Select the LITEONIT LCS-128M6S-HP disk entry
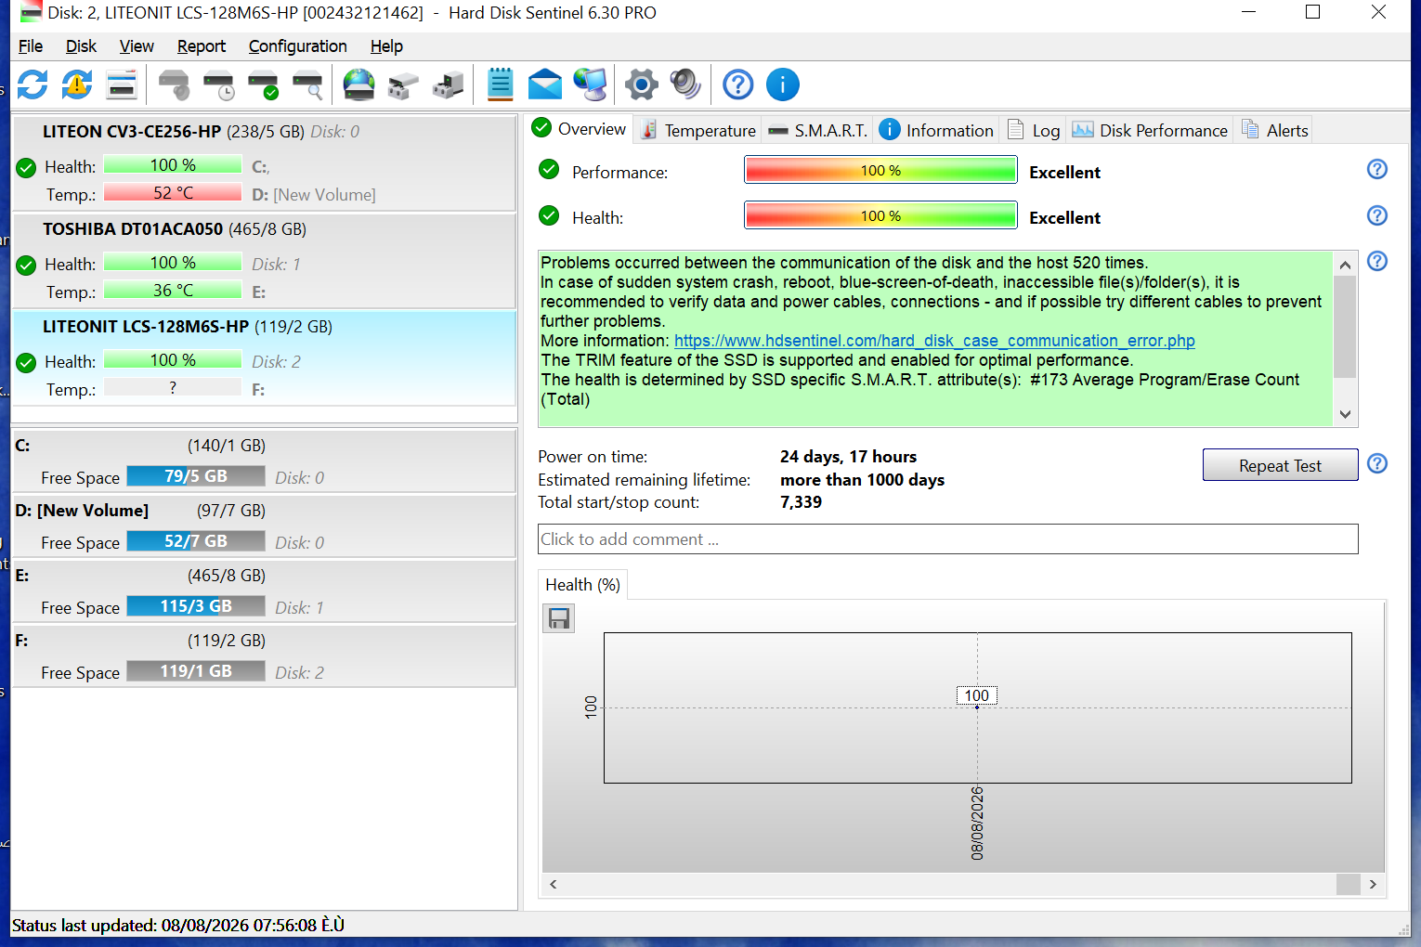Image resolution: width=1421 pixels, height=947 pixels. click(265, 358)
